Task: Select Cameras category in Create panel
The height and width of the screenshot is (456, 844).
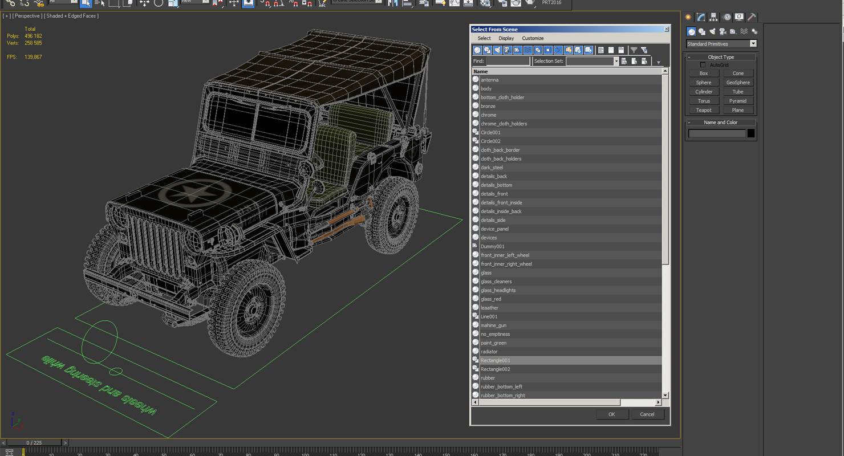Action: pyautogui.click(x=723, y=32)
